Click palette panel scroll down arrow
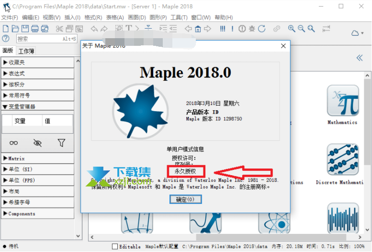This screenshot has height=252, width=372. (78, 236)
